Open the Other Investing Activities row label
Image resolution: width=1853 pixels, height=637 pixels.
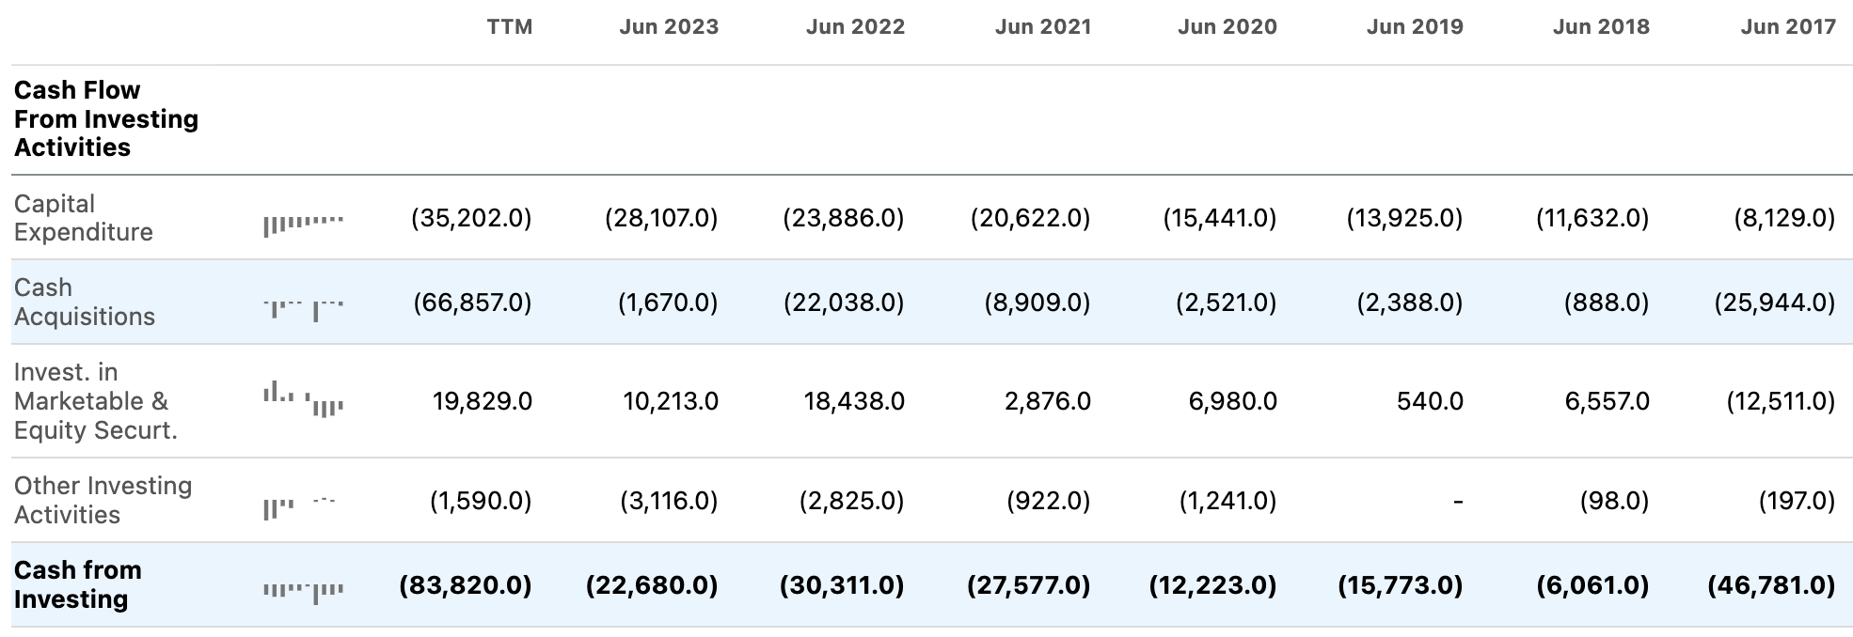tap(103, 500)
